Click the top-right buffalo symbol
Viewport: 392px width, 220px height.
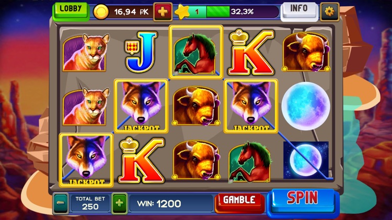tap(306, 52)
